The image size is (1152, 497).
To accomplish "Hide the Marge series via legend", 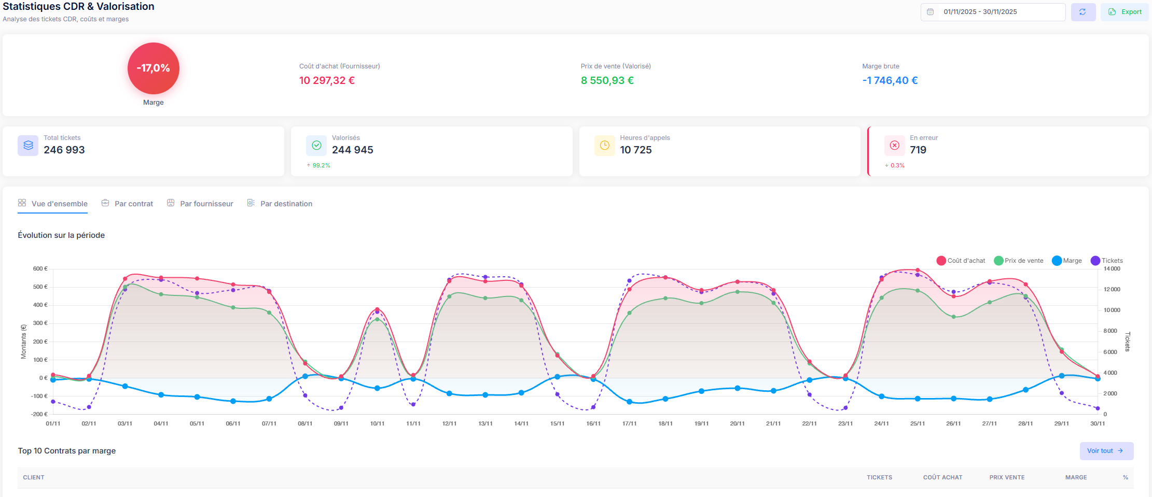I will tap(1066, 261).
